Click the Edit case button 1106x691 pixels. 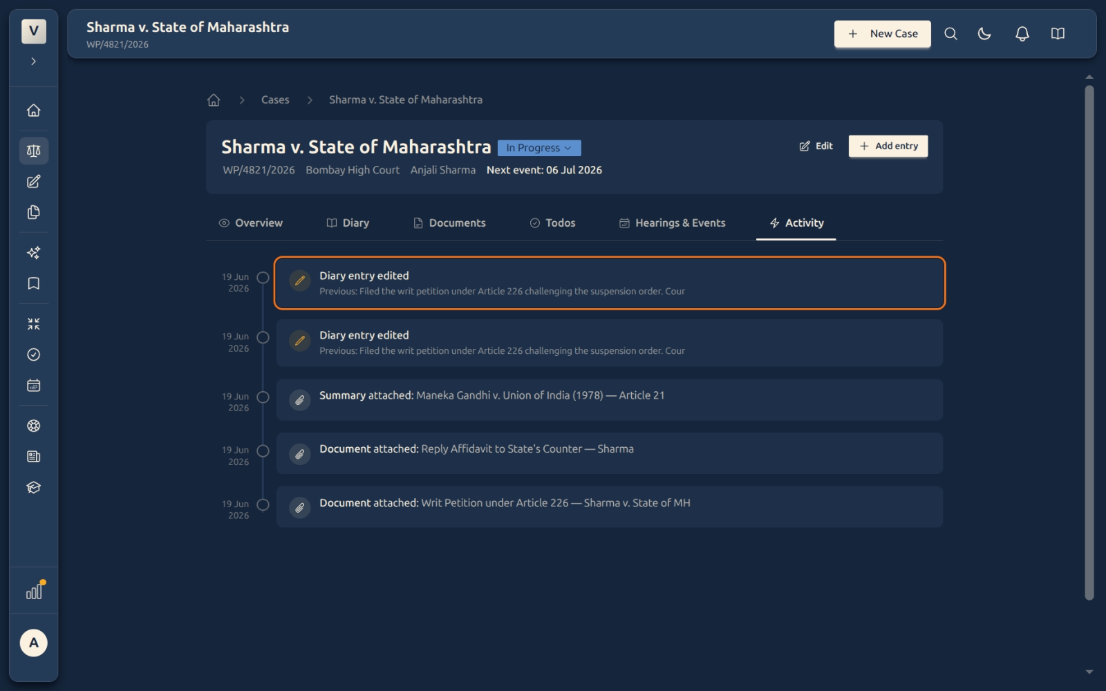(x=816, y=146)
